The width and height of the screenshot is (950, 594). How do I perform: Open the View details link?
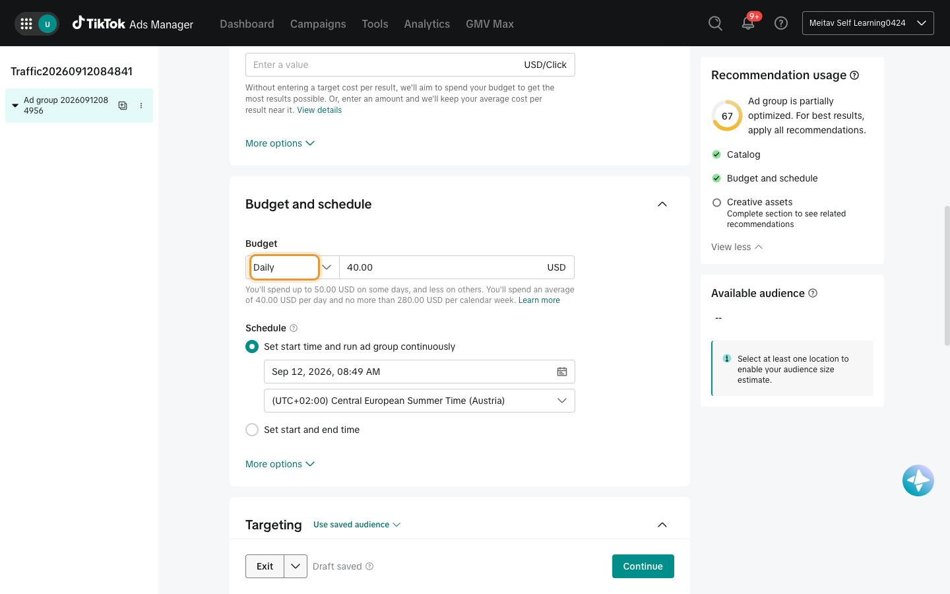coord(319,110)
